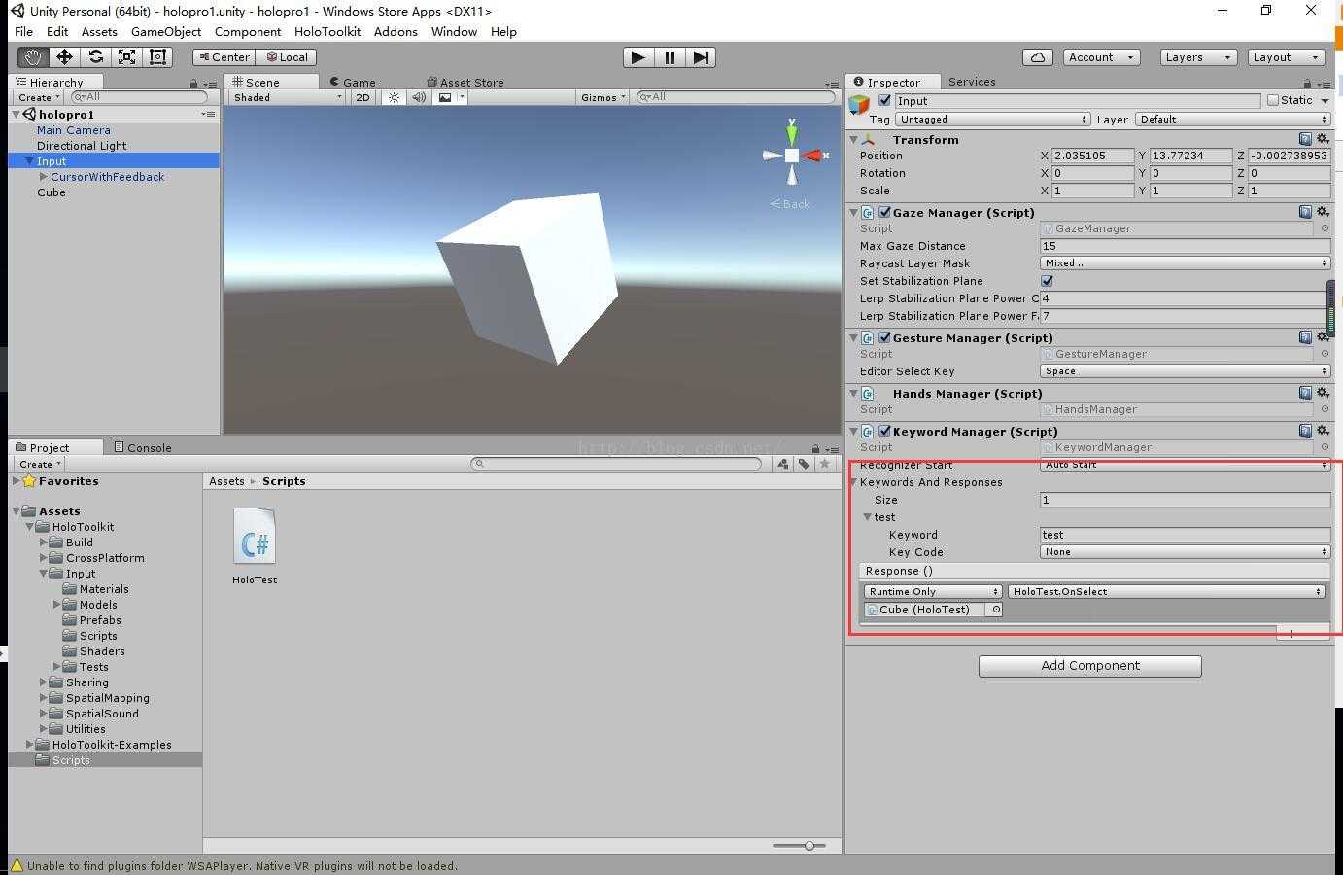
Task: Pause the game playback
Action: click(670, 57)
